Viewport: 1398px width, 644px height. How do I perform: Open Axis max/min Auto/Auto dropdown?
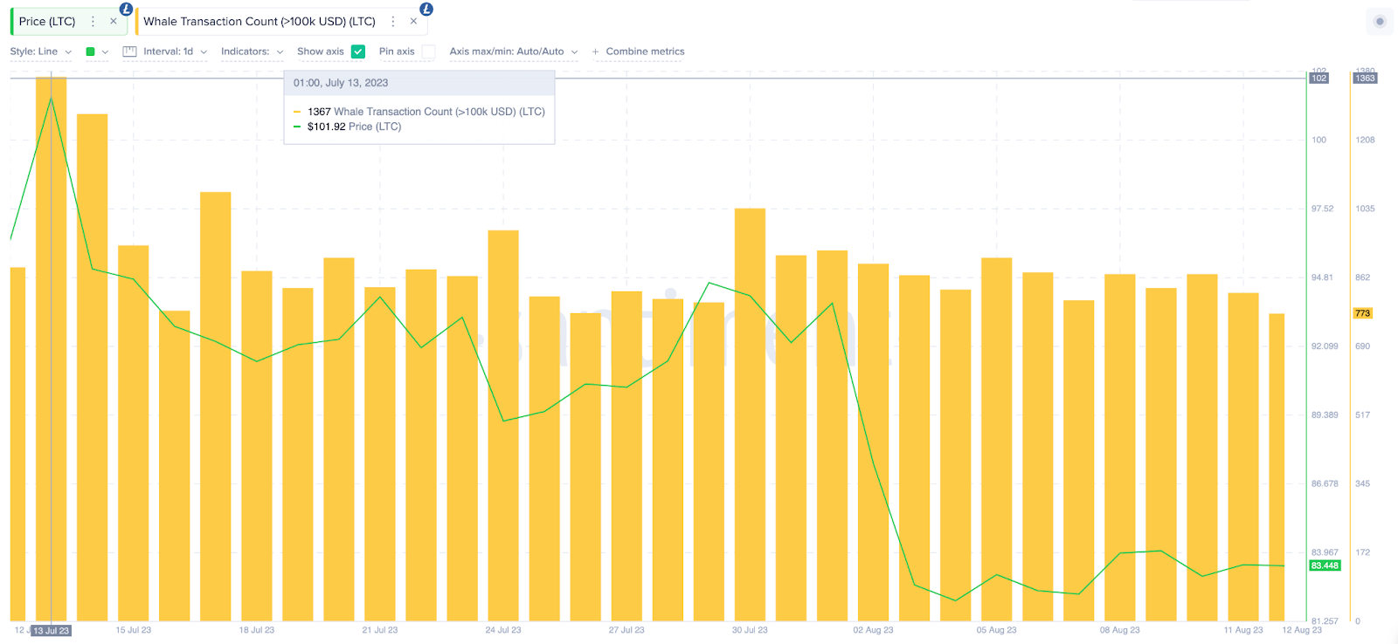513,51
